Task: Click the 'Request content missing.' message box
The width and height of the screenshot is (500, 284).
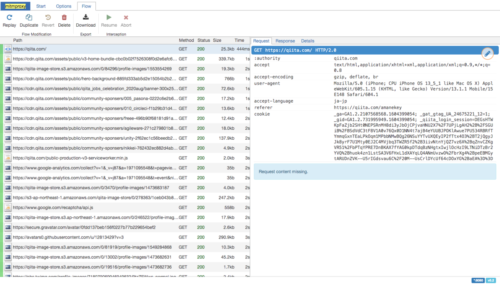Action: (375, 171)
